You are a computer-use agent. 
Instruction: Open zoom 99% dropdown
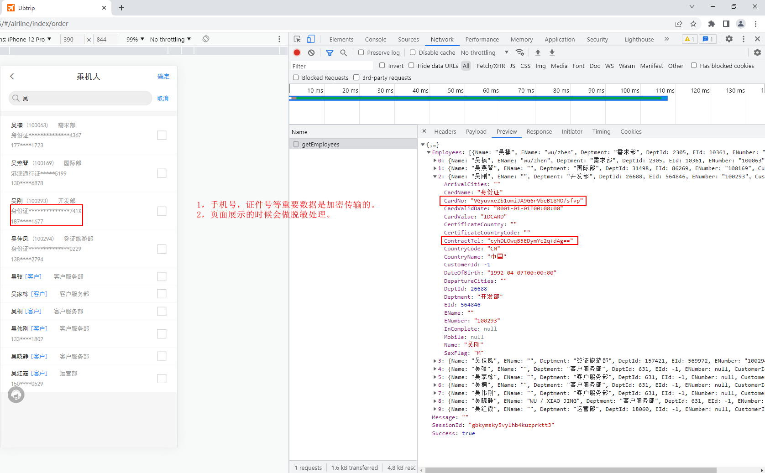(x=135, y=39)
